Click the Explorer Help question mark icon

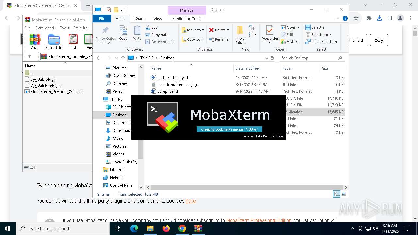[x=345, y=19]
